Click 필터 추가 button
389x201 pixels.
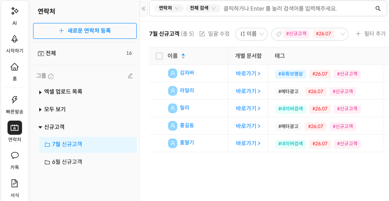pos(370,34)
